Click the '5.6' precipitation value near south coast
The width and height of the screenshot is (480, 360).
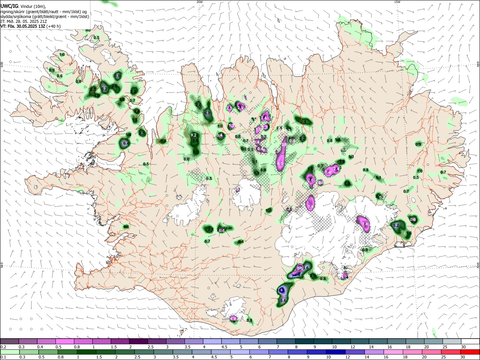(x=283, y=300)
